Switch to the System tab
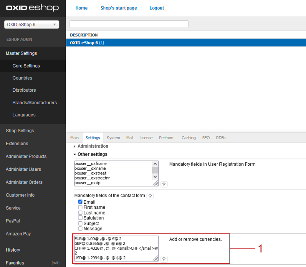Image resolution: width=306 pixels, height=267 pixels. tap(113, 138)
